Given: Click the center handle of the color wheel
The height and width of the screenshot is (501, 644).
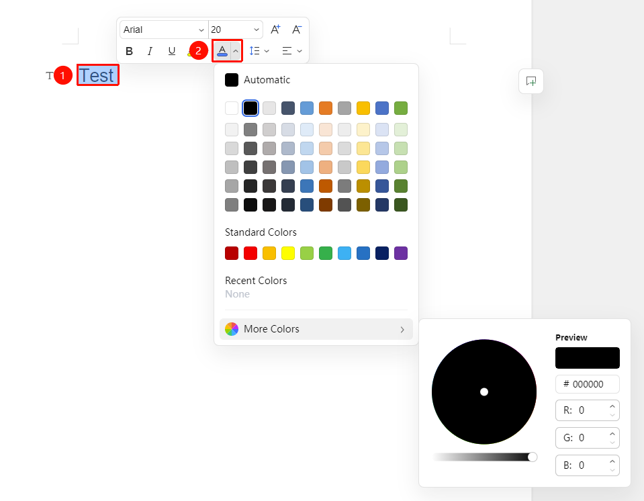Looking at the screenshot, I should click(484, 392).
